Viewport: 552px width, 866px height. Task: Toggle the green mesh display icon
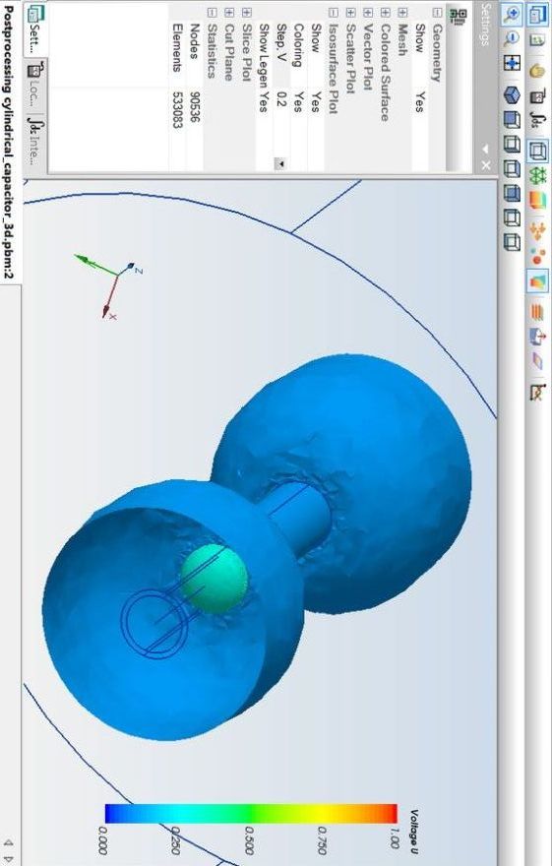pyautogui.click(x=537, y=175)
